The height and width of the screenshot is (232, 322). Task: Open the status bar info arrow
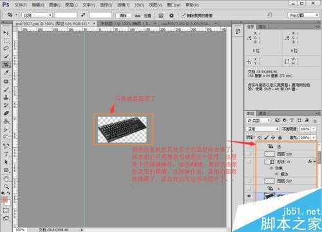pos(82,230)
